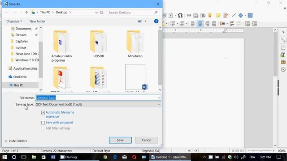Insert a comment with yellow note icon
Viewport: 287px width, 161px height.
(218, 15)
